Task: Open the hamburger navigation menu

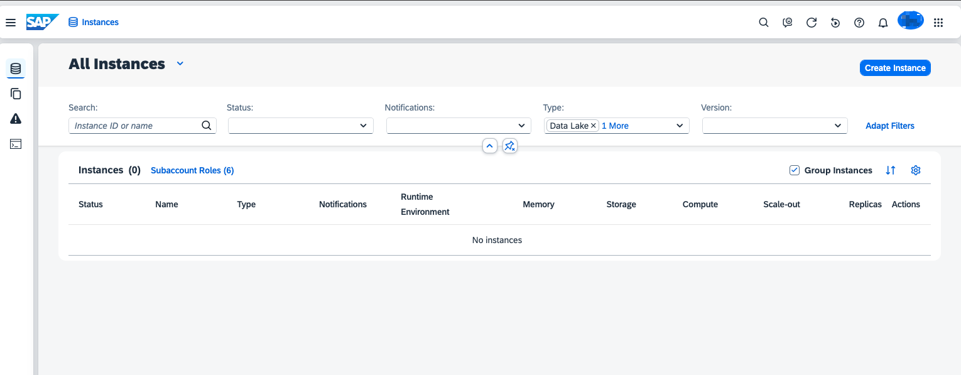Action: [x=11, y=23]
